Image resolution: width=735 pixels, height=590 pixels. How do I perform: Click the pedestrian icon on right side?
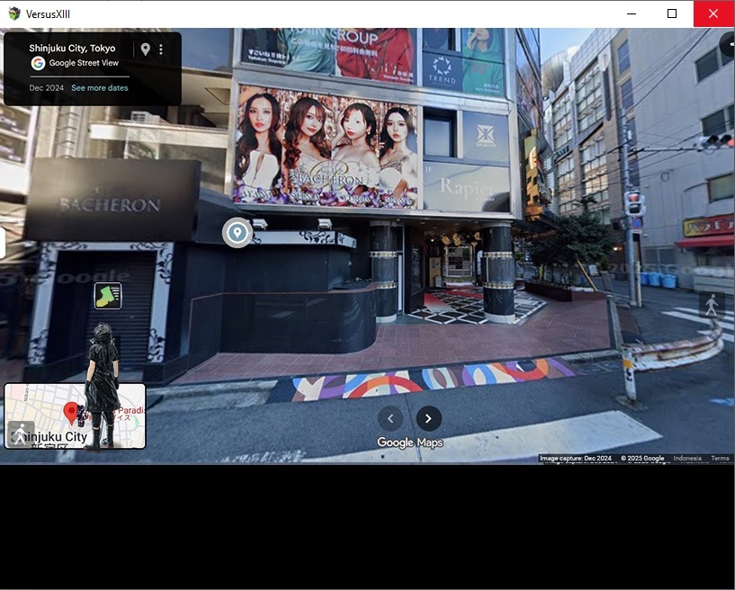click(712, 305)
